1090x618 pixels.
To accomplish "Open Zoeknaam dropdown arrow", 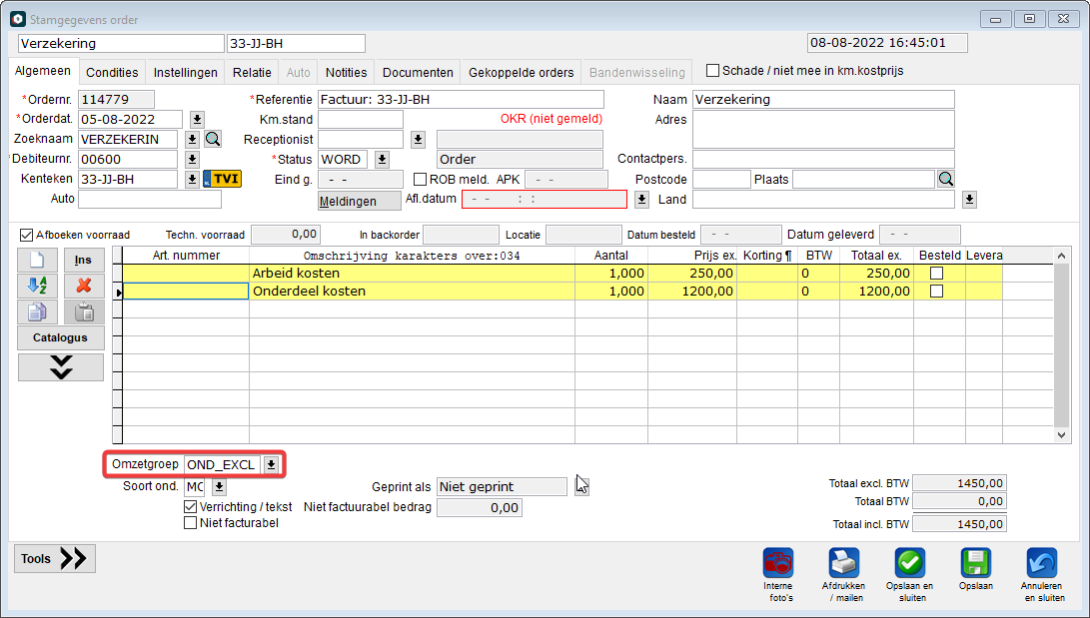I will 193,139.
